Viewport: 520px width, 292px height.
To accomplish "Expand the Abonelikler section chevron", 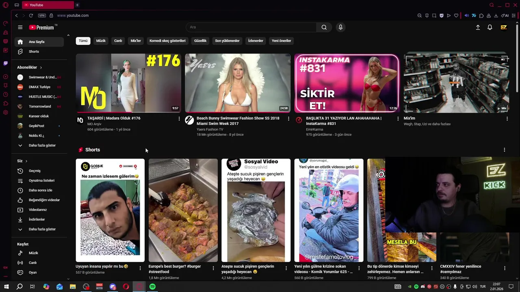I will click(41, 67).
